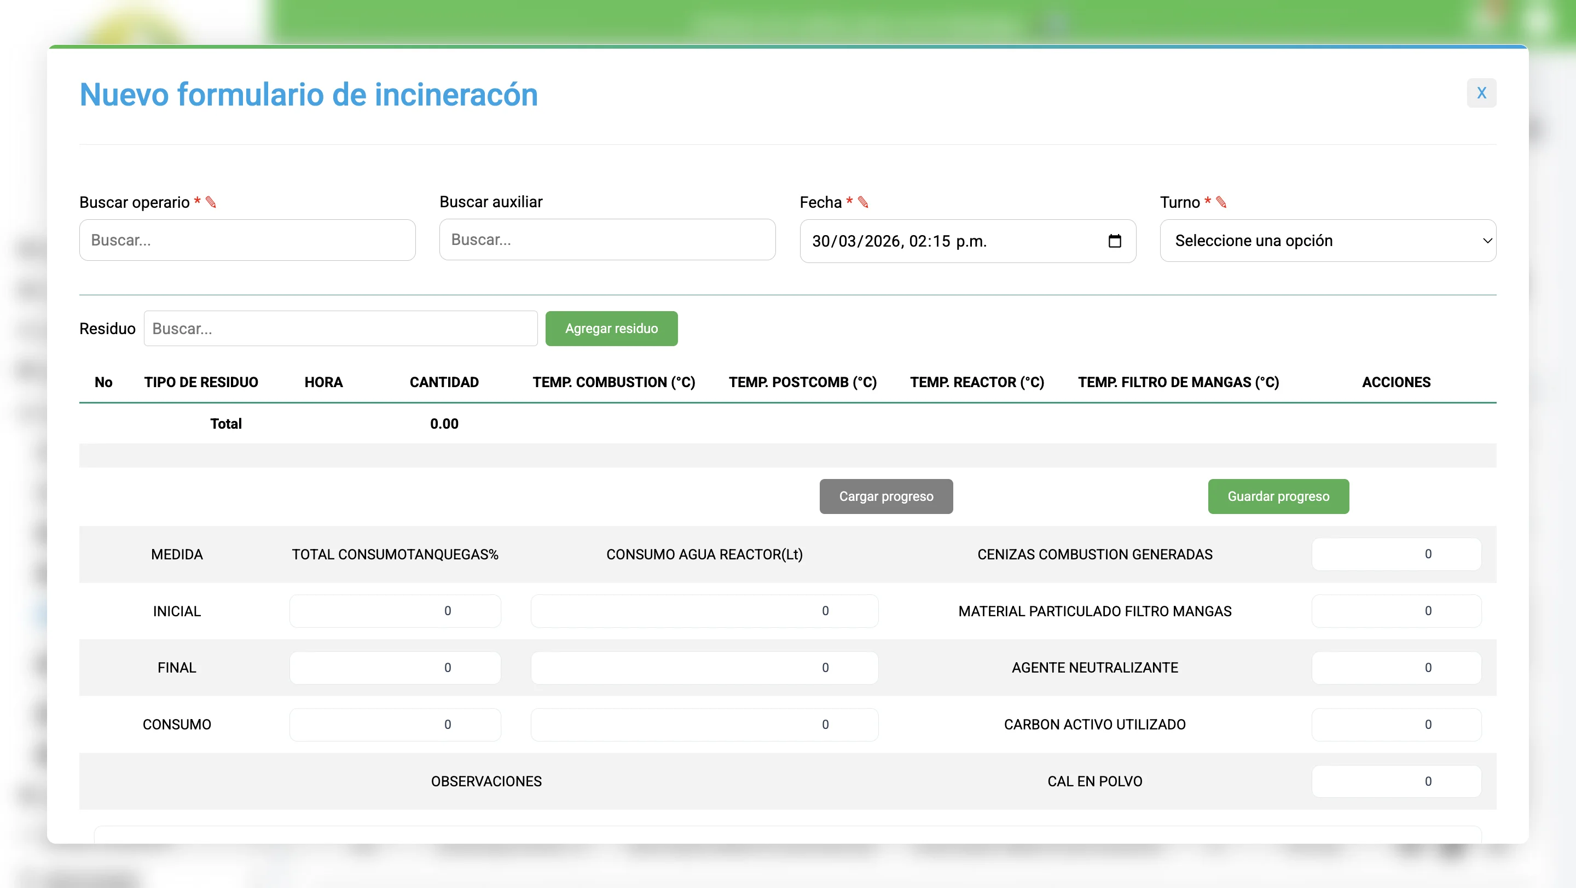Open the calendar picker in the Fecha field
The width and height of the screenshot is (1576, 888).
pyautogui.click(x=1115, y=241)
